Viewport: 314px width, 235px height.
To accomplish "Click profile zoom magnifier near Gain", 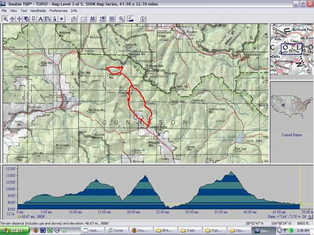I will (310, 217).
